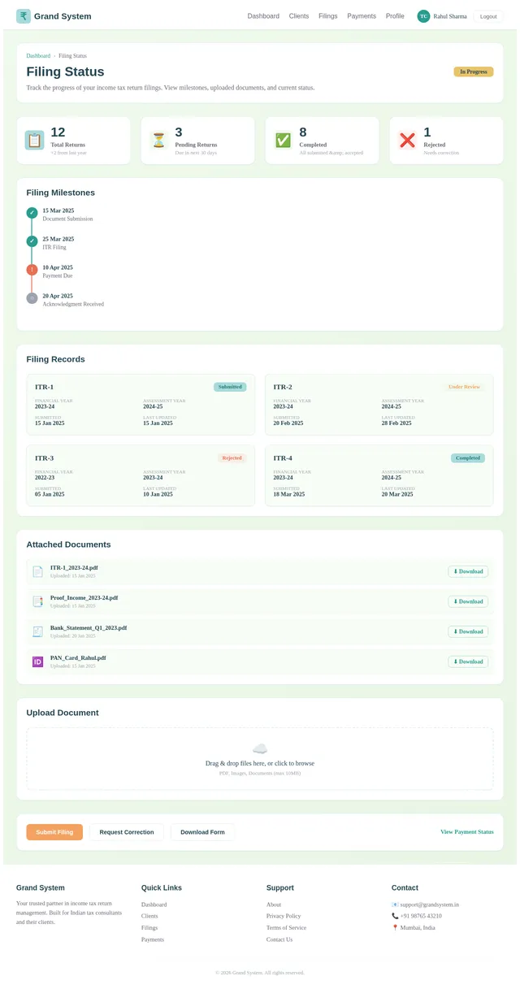Click the receipt icon beside Bank_Statement_Q1_2023.pdf
This screenshot has width=520, height=989.
[37, 631]
